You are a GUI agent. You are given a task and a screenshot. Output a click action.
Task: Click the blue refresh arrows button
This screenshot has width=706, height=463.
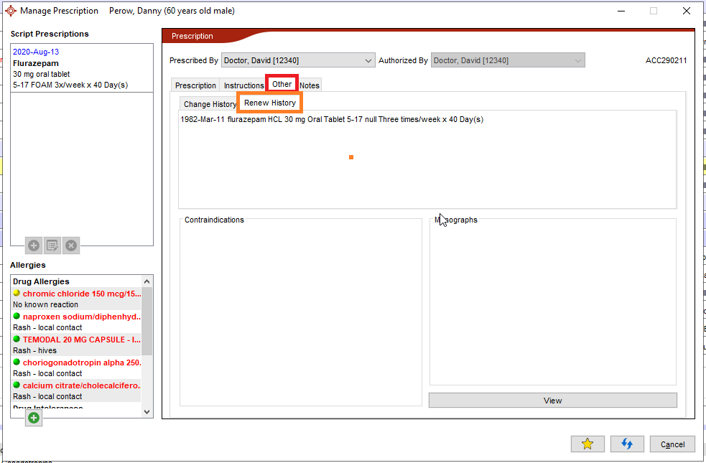pos(626,444)
